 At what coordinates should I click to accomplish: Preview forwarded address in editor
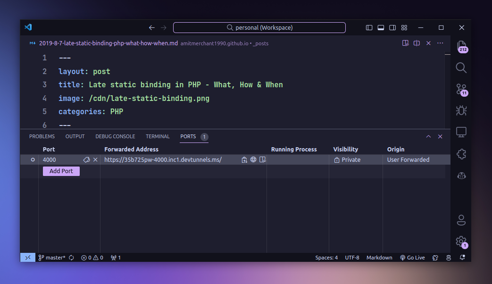point(263,160)
